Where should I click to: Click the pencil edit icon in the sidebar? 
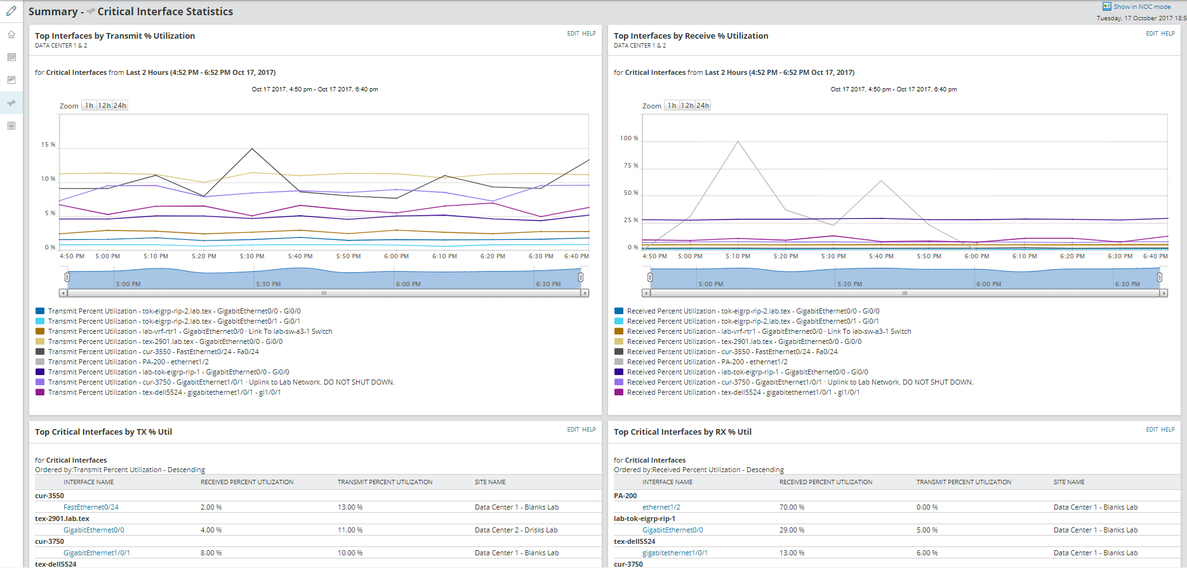click(11, 11)
